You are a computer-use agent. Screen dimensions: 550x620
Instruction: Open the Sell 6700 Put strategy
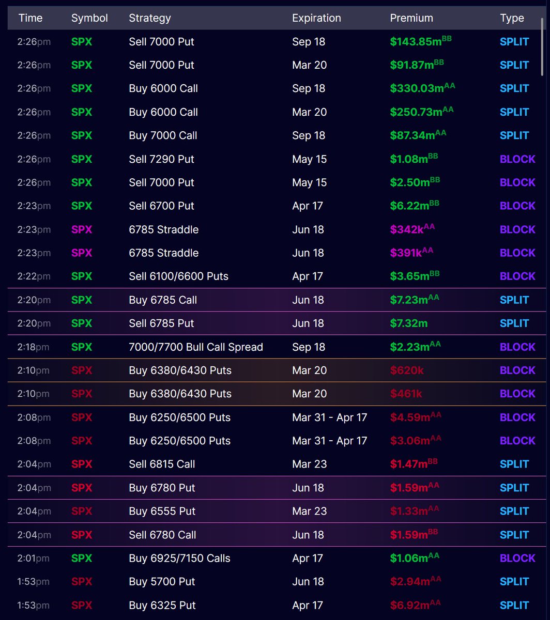(161, 206)
